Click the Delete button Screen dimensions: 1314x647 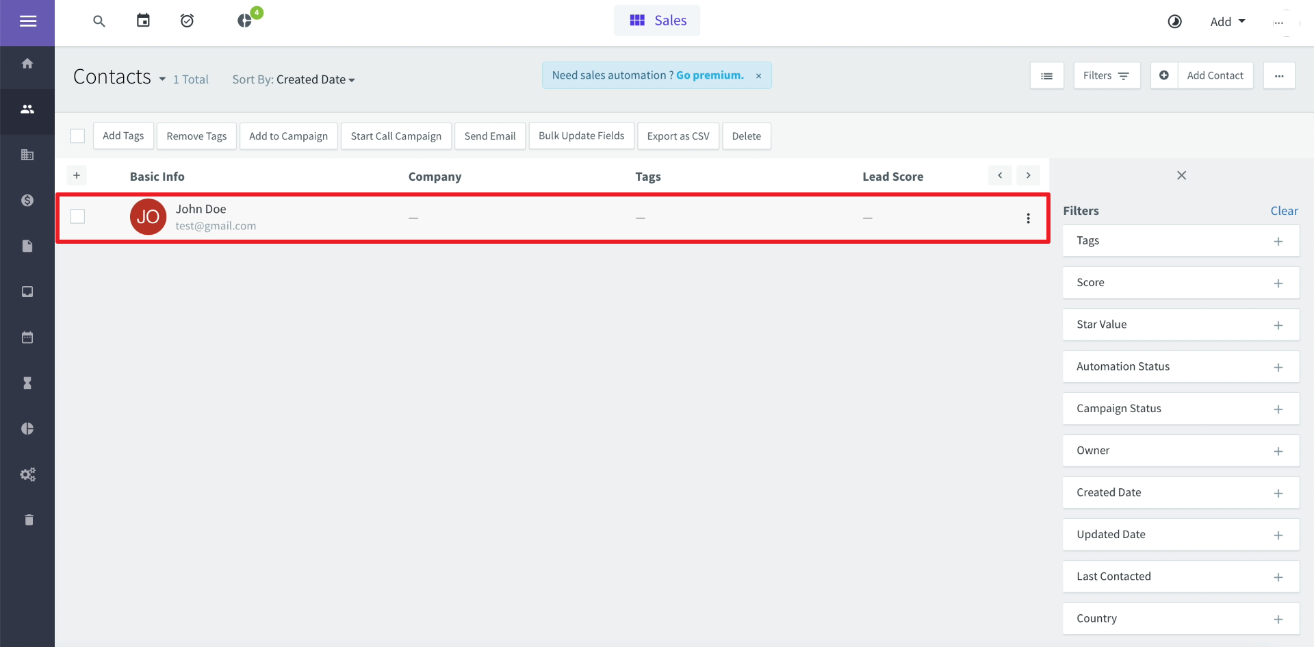coord(747,136)
